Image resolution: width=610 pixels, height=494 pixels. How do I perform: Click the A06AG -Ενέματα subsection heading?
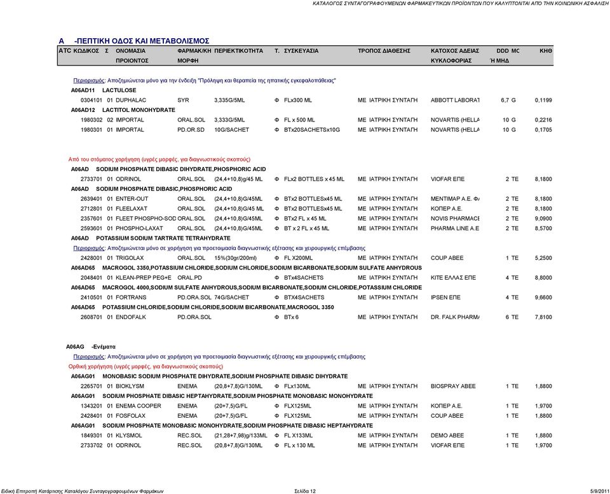coord(91,347)
